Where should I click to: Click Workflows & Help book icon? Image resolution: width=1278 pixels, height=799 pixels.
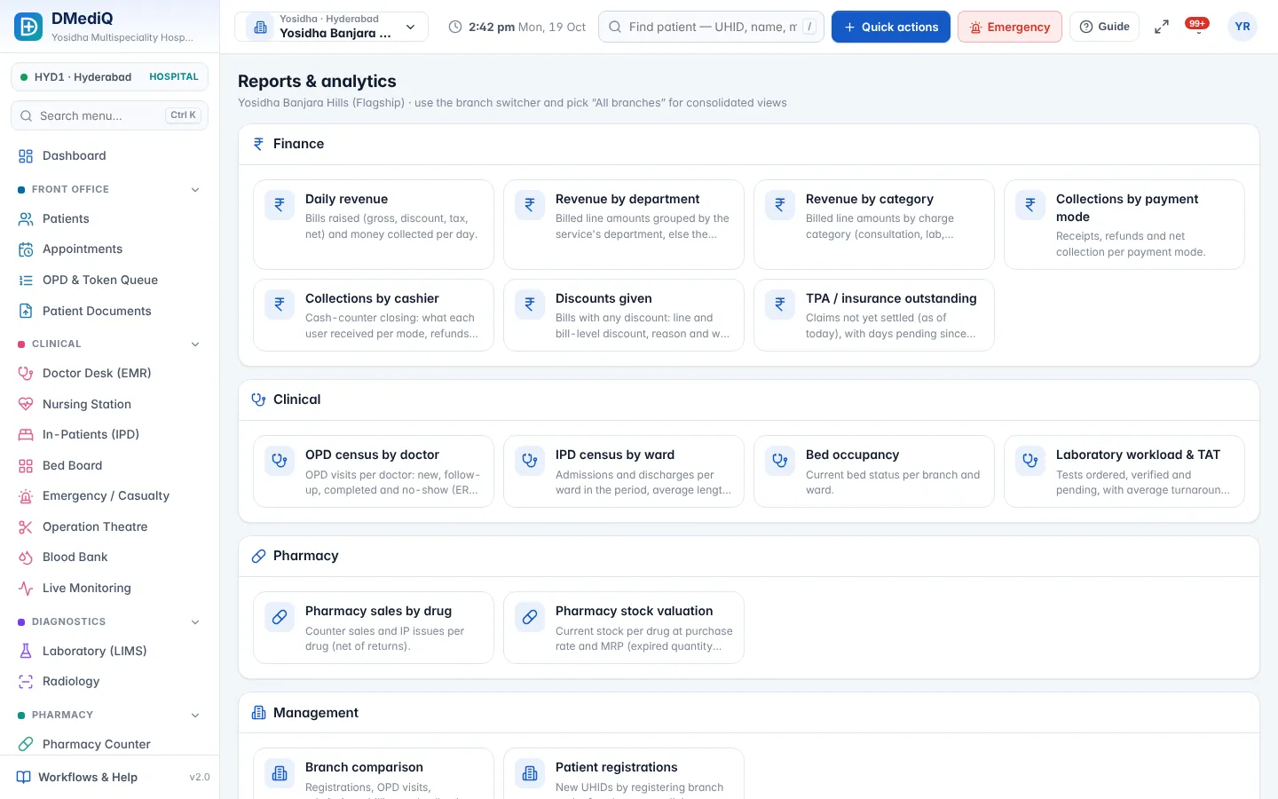click(24, 778)
